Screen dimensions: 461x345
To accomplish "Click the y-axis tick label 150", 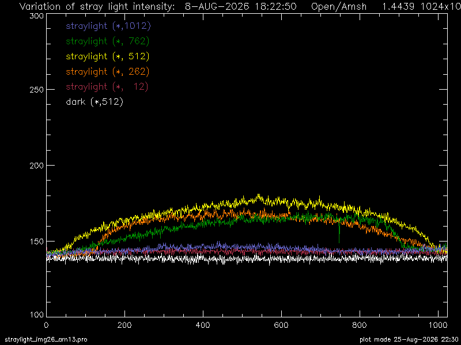I will [37, 241].
